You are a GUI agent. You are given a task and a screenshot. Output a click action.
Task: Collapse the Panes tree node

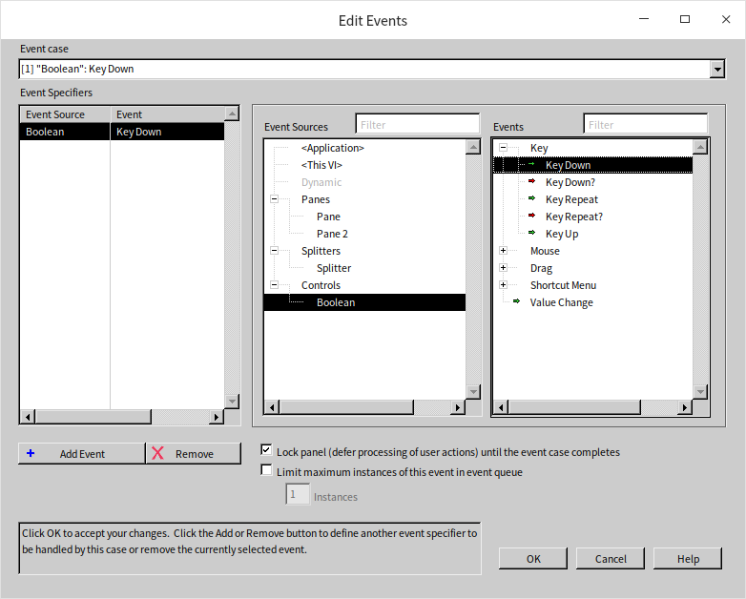tap(274, 199)
